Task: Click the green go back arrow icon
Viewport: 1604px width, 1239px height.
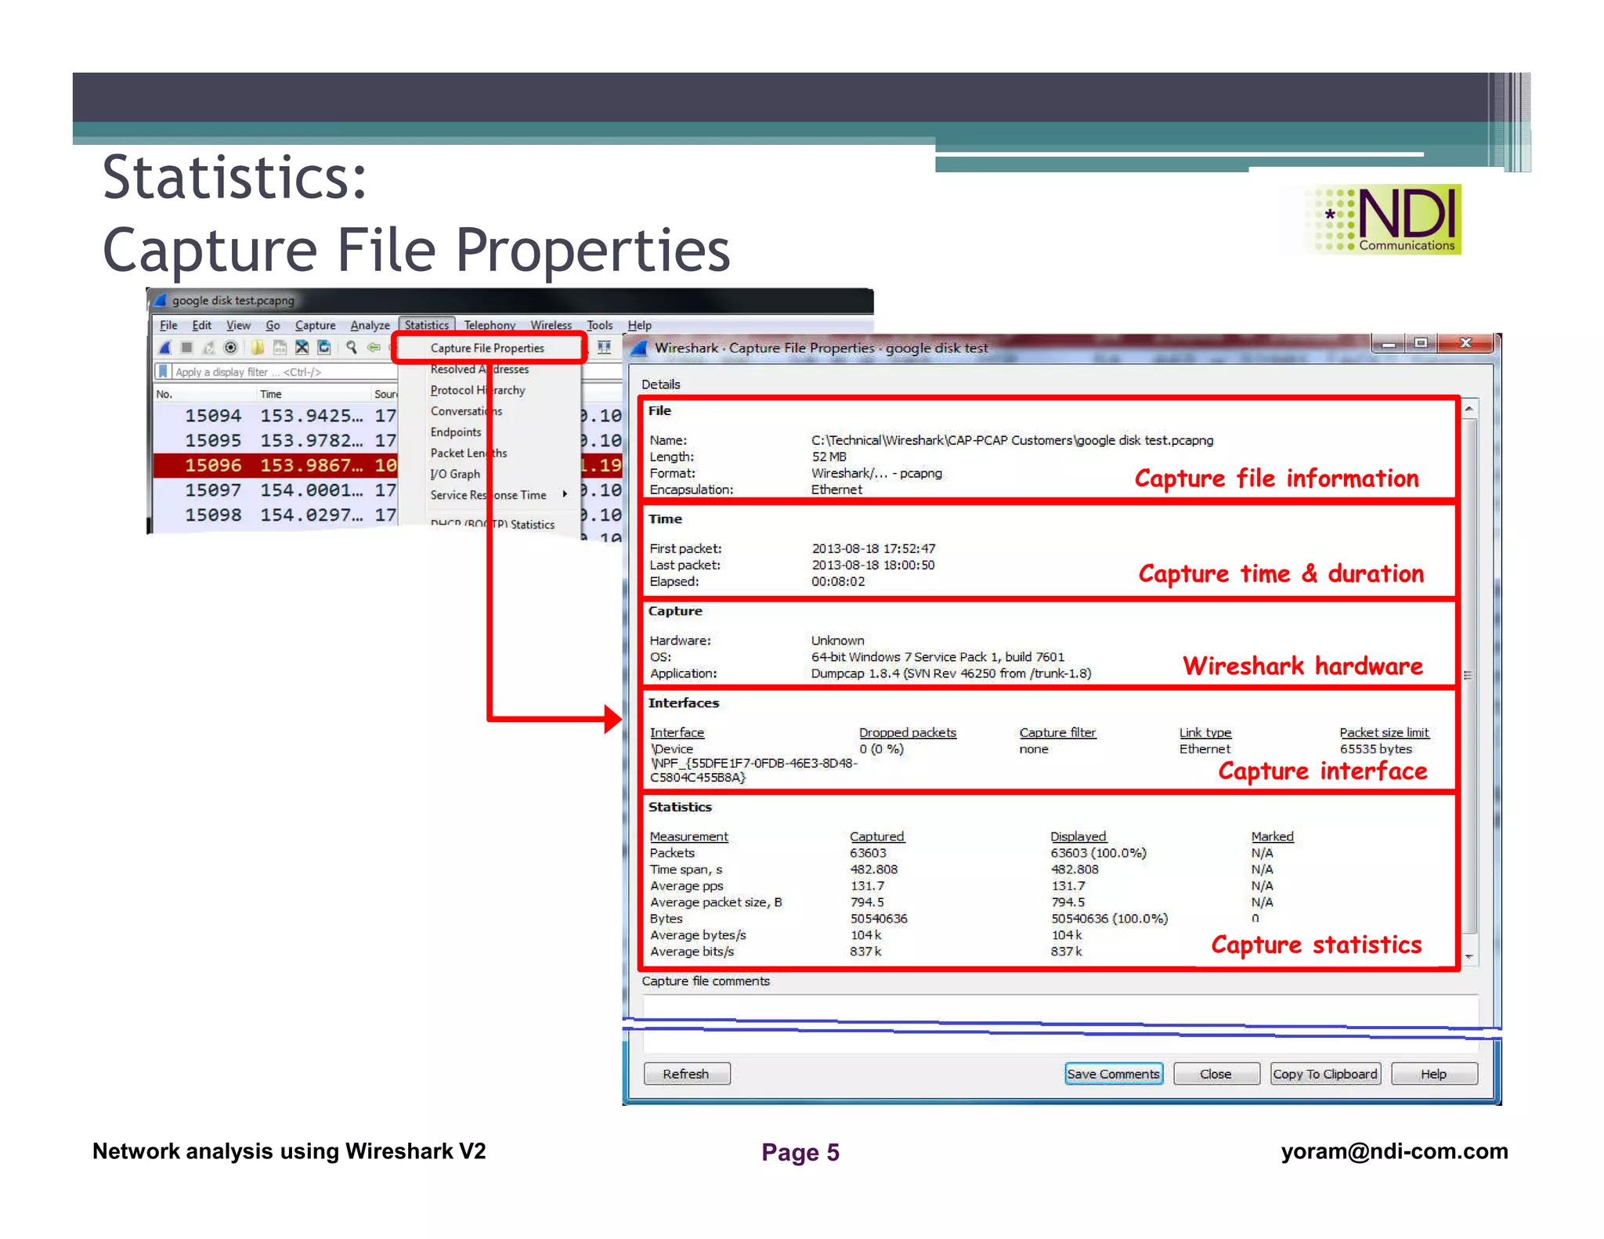Action: (374, 348)
